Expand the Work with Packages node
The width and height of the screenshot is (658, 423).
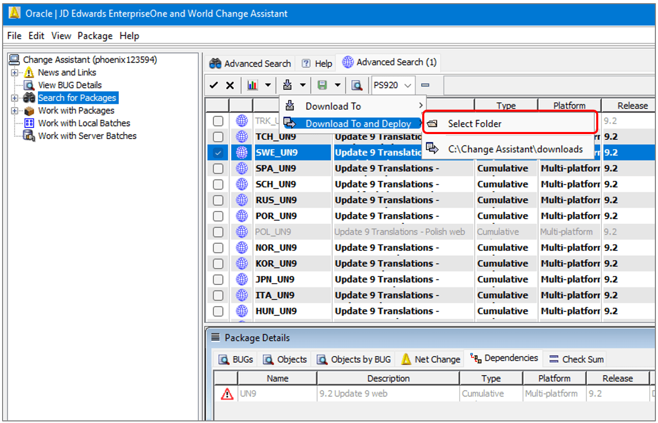14,111
